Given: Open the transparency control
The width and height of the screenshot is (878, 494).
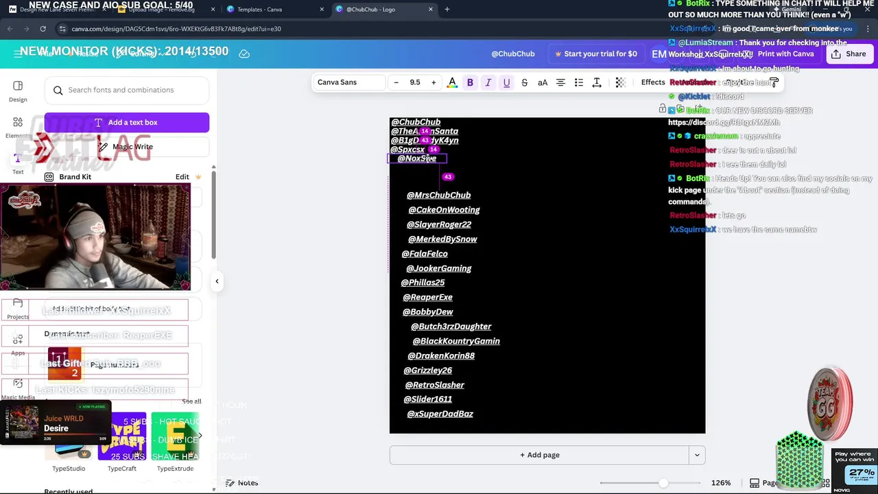Looking at the screenshot, I should pos(620,82).
